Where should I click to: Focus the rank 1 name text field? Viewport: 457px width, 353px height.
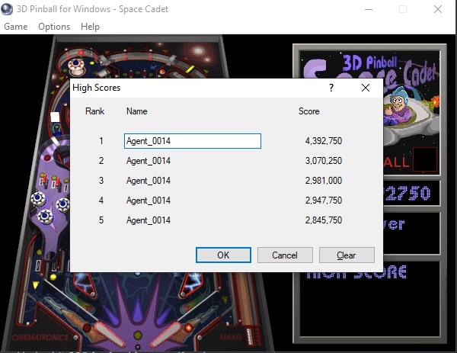point(192,141)
